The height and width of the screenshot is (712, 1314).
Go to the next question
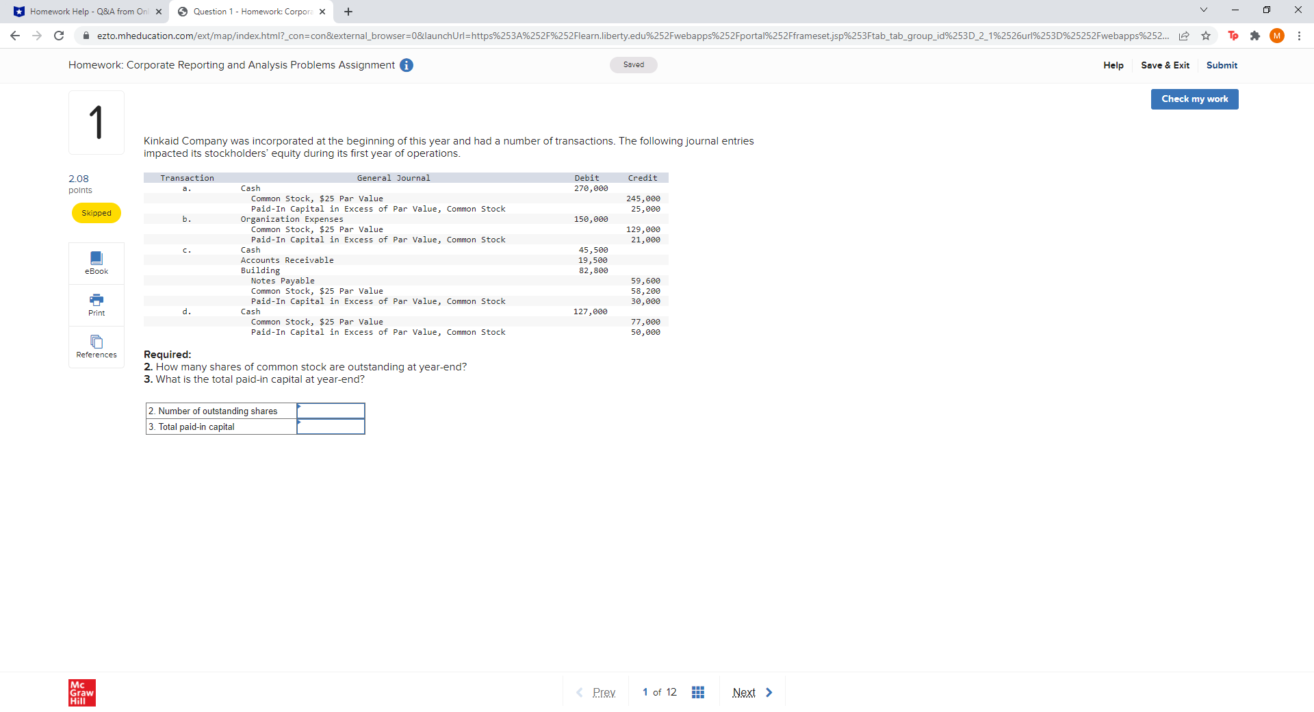752,692
